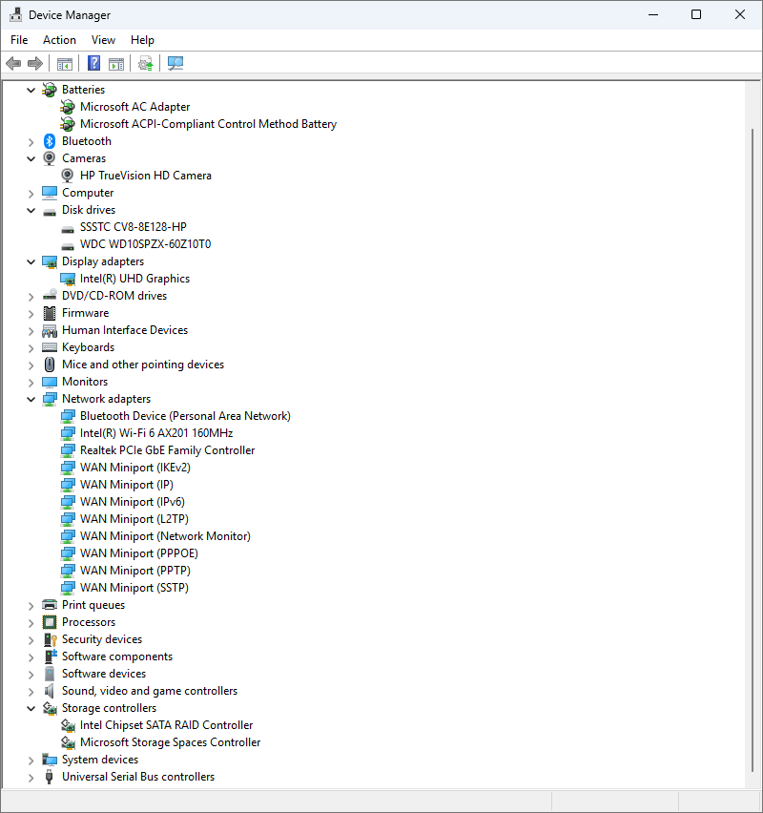Select WAN Miniport (Network Monitor)
The width and height of the screenshot is (763, 813).
coord(165,536)
